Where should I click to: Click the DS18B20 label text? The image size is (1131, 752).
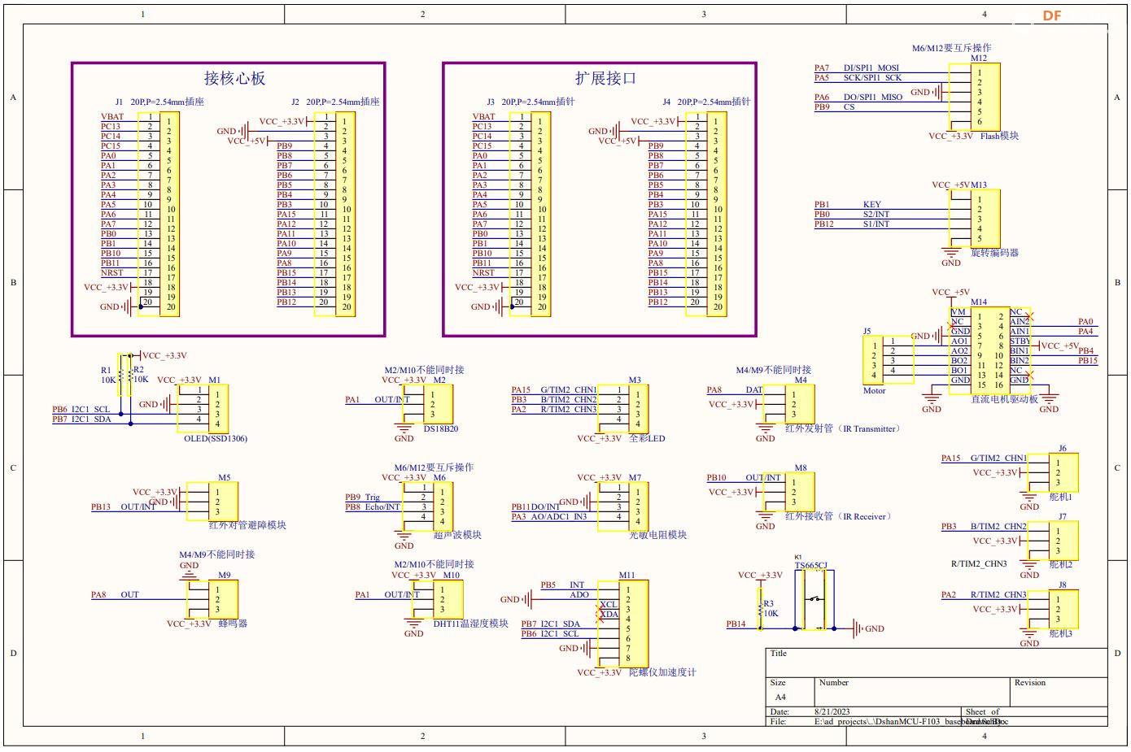click(x=441, y=429)
